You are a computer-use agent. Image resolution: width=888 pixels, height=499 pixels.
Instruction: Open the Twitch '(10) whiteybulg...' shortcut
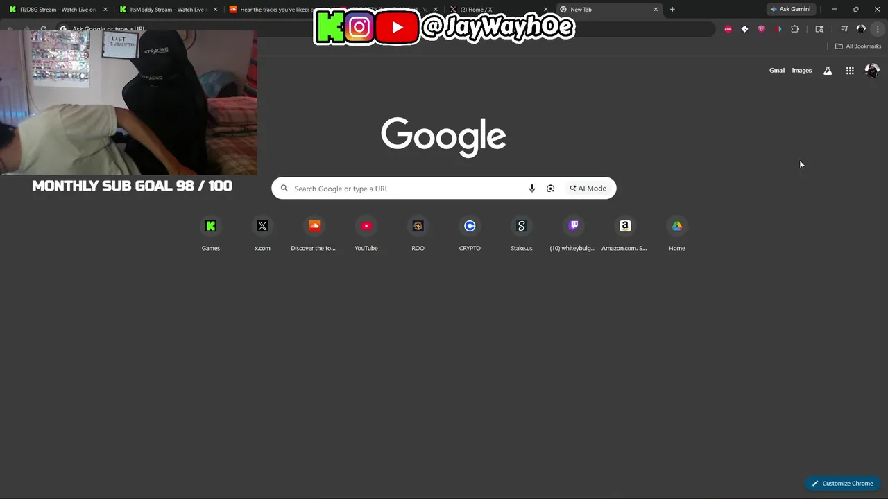point(573,234)
